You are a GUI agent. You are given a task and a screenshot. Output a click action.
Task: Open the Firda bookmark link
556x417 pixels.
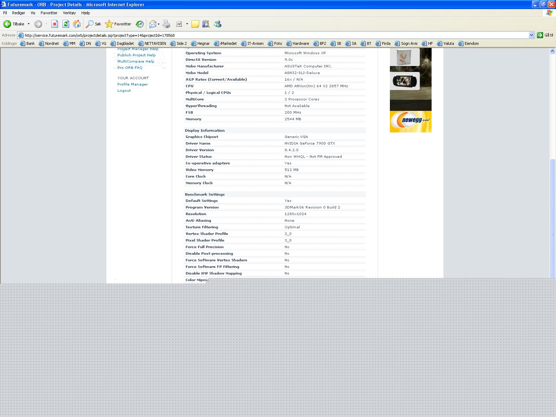[x=383, y=43]
